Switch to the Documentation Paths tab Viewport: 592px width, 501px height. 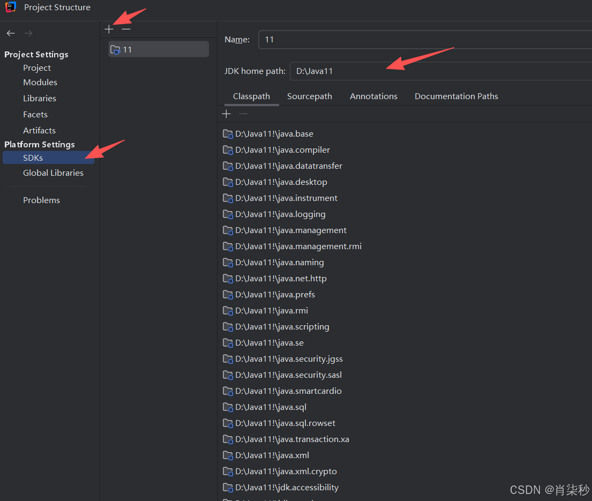point(456,96)
